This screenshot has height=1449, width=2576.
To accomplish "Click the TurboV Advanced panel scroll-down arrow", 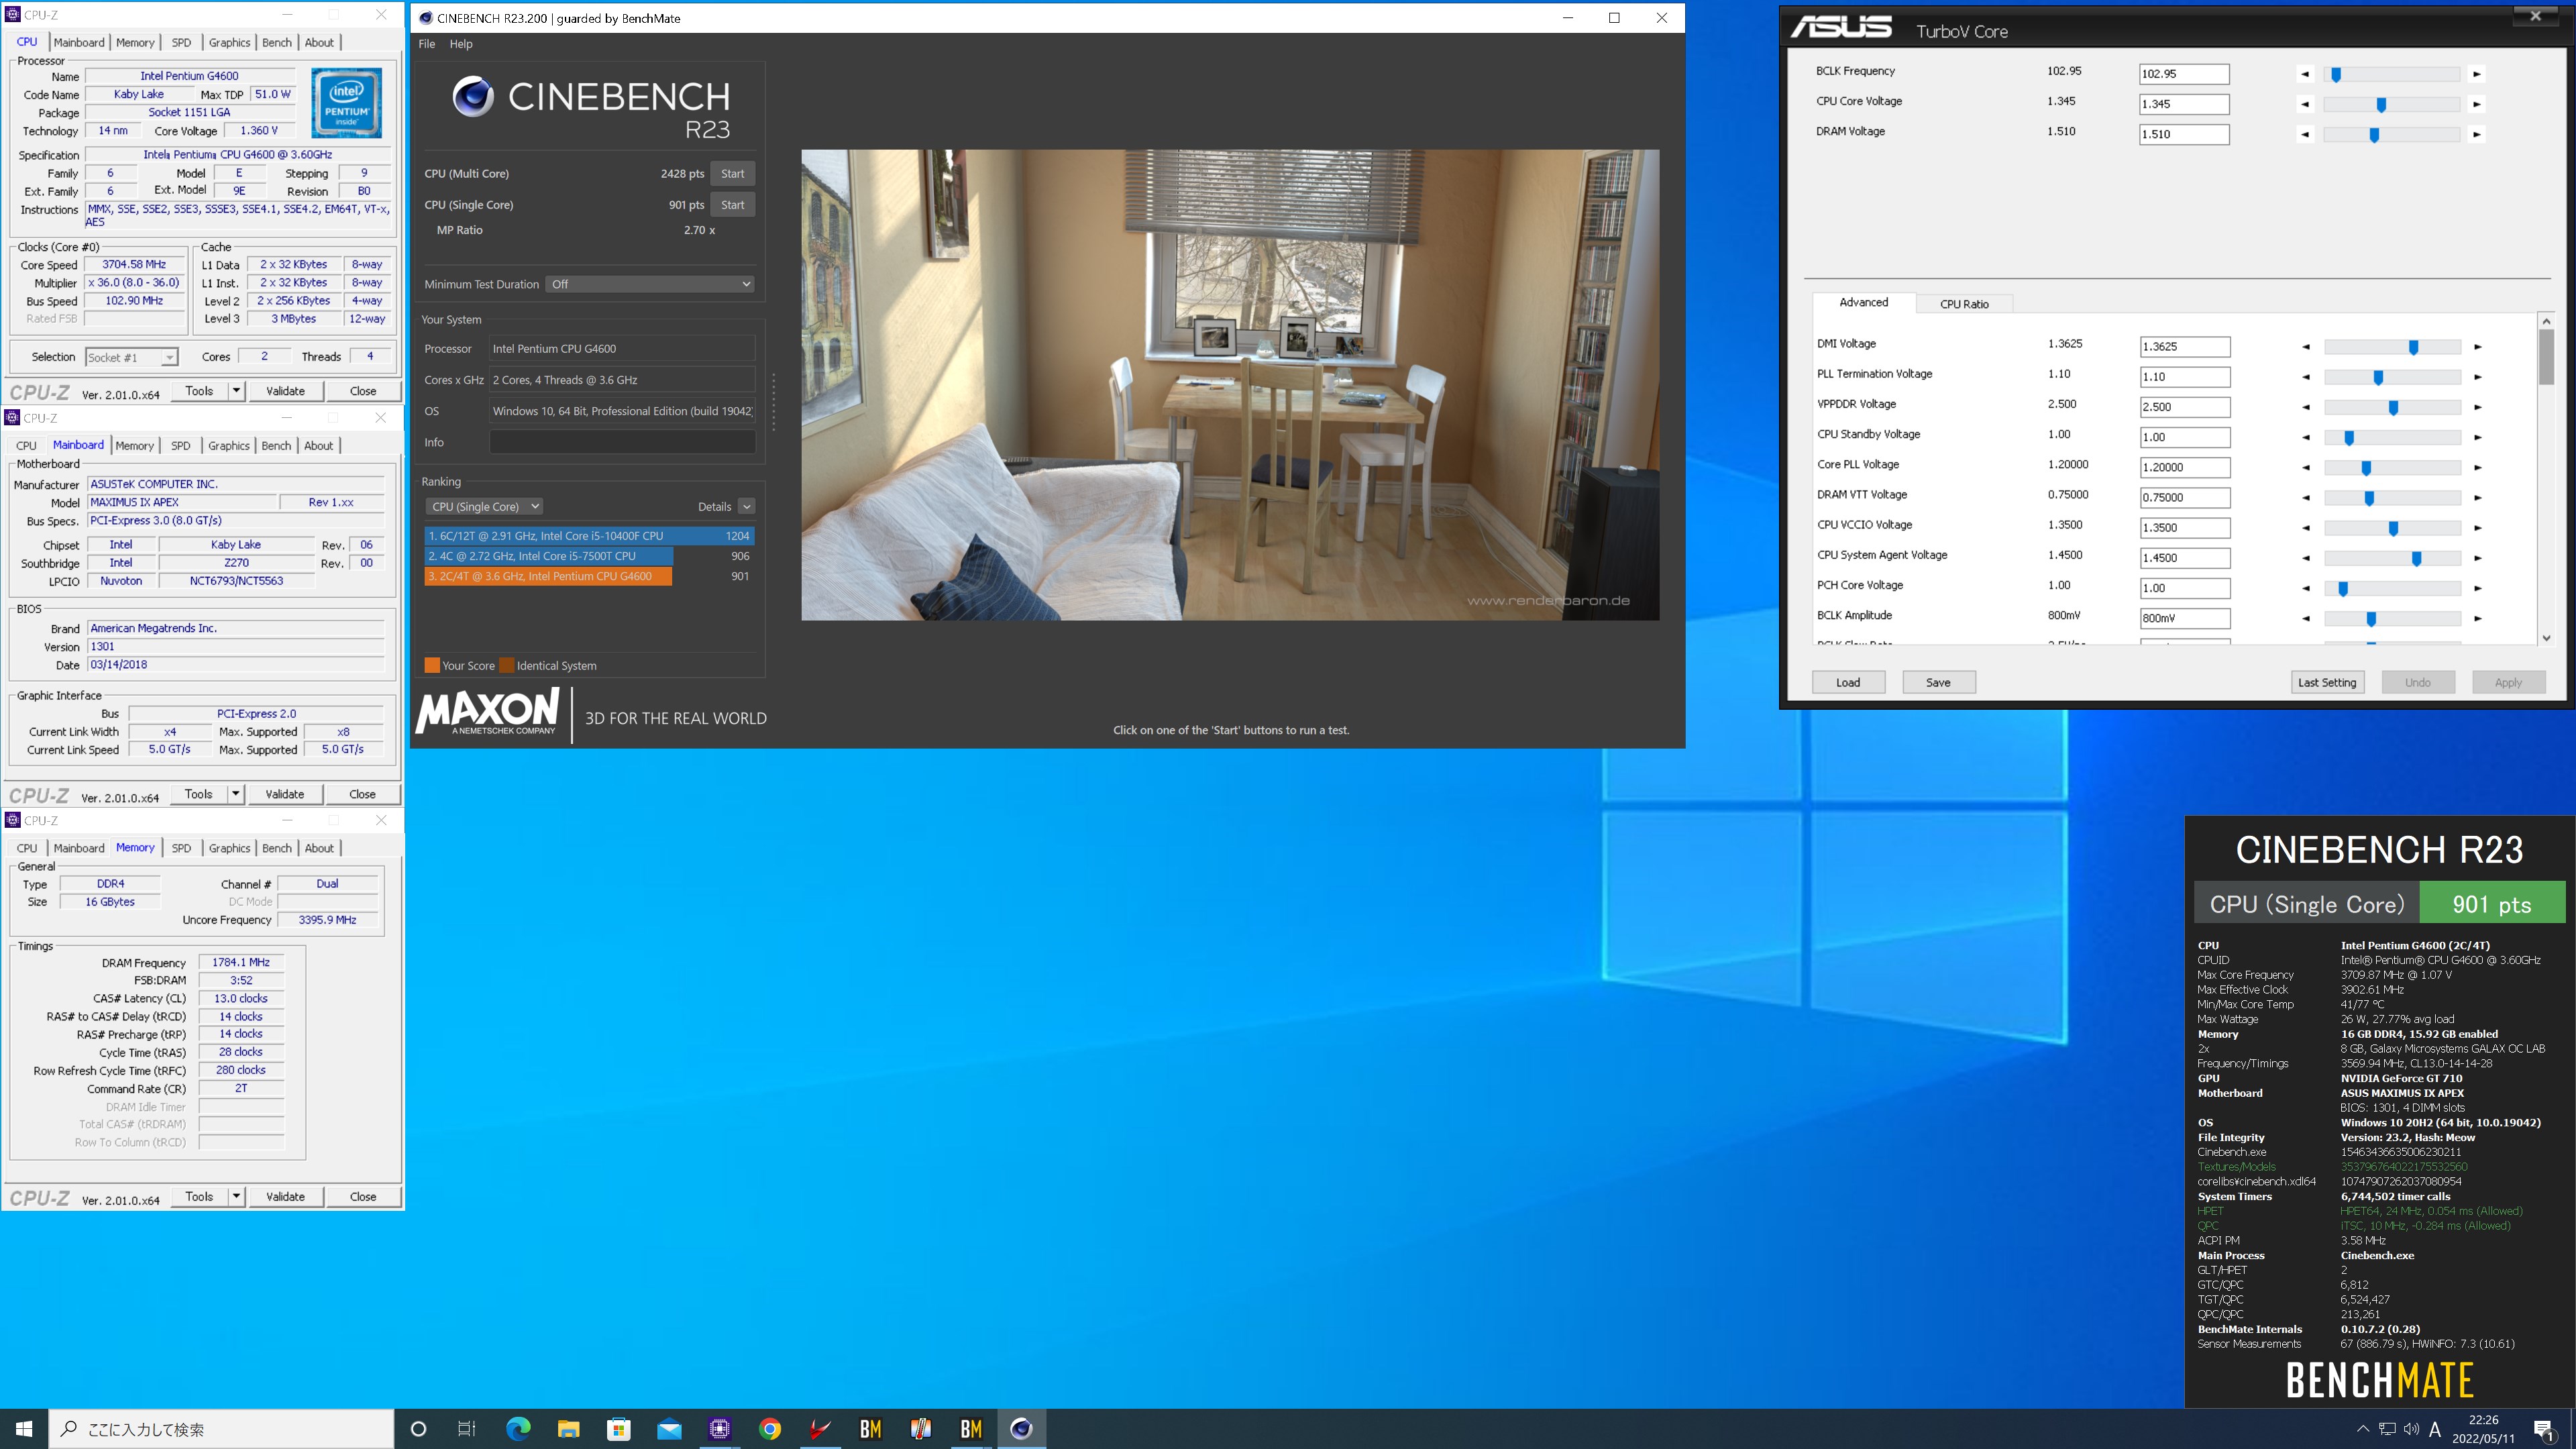I will 2546,638.
